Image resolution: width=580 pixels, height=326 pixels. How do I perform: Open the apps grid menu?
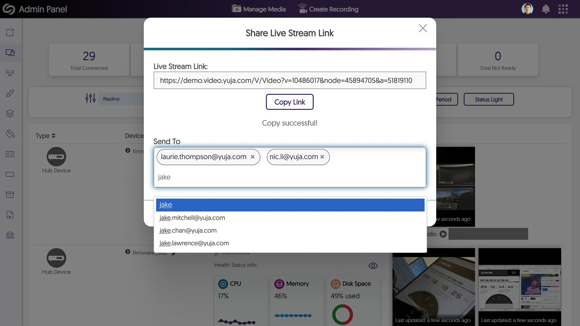[x=563, y=9]
